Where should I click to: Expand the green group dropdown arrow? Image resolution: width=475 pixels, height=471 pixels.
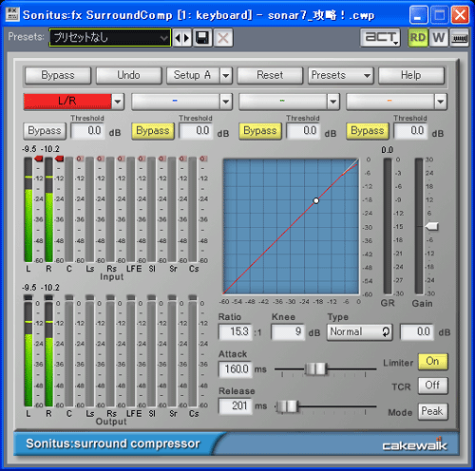(333, 102)
